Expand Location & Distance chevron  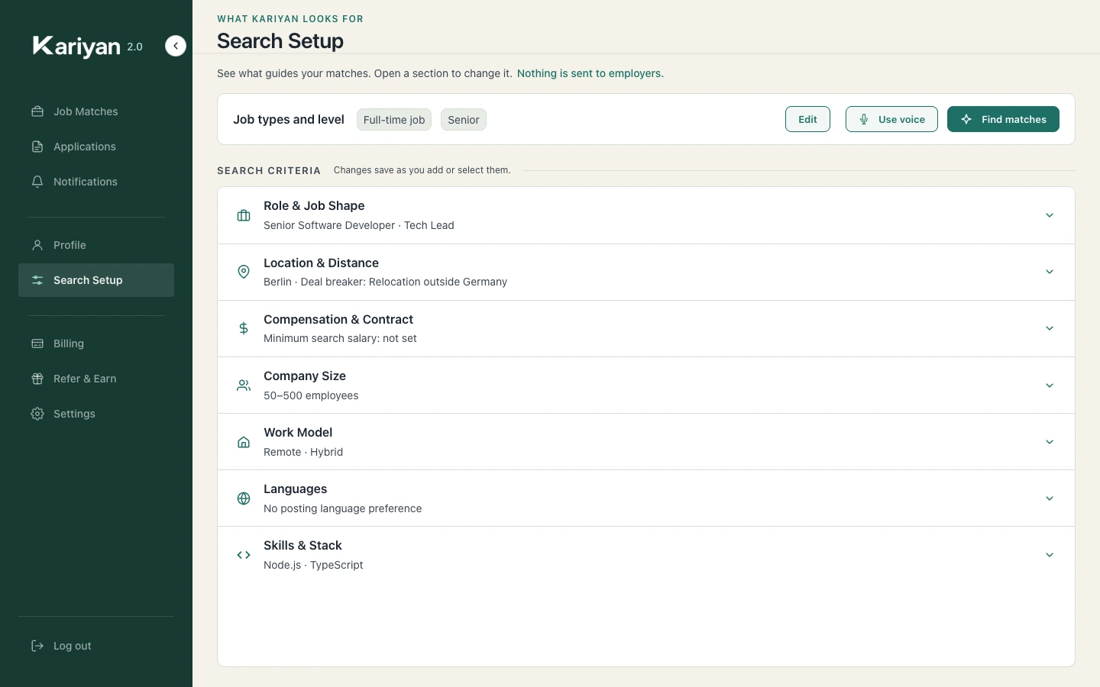1050,272
